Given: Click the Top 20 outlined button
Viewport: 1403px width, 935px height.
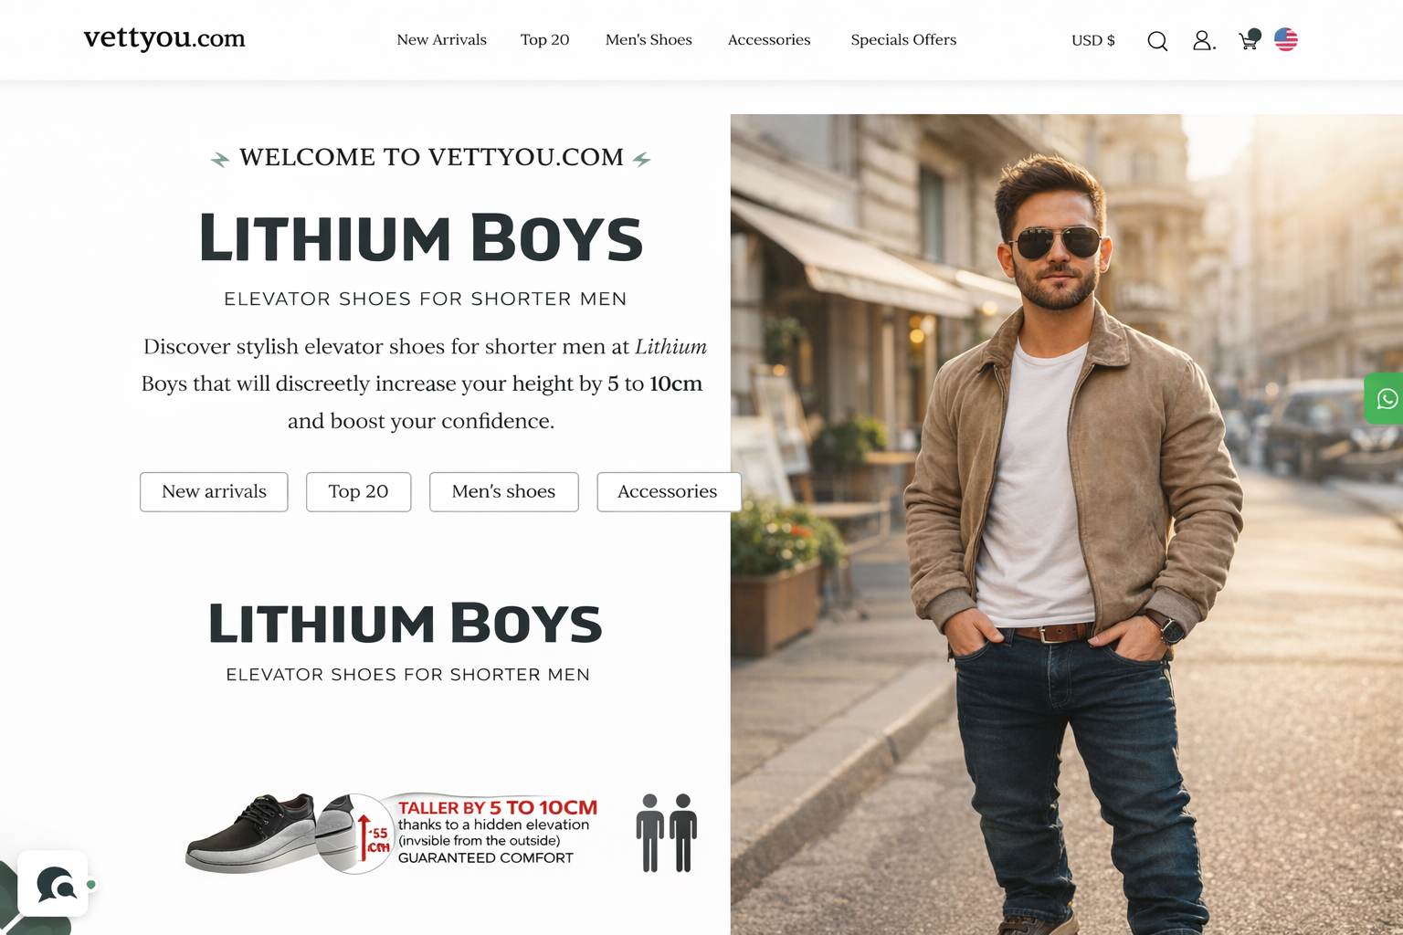Looking at the screenshot, I should click(x=358, y=492).
